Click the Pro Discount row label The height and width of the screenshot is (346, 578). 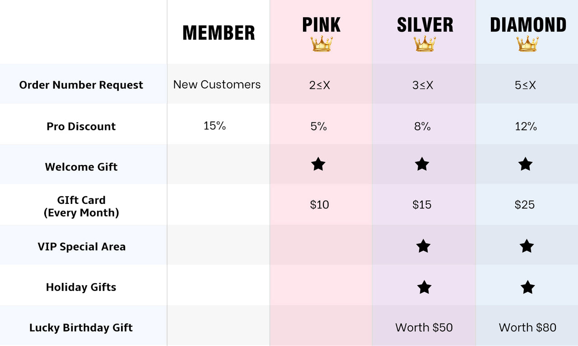[81, 126]
